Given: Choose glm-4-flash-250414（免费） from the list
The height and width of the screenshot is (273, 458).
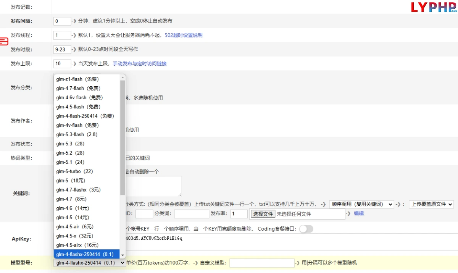Looking at the screenshot, I should click(87, 116).
